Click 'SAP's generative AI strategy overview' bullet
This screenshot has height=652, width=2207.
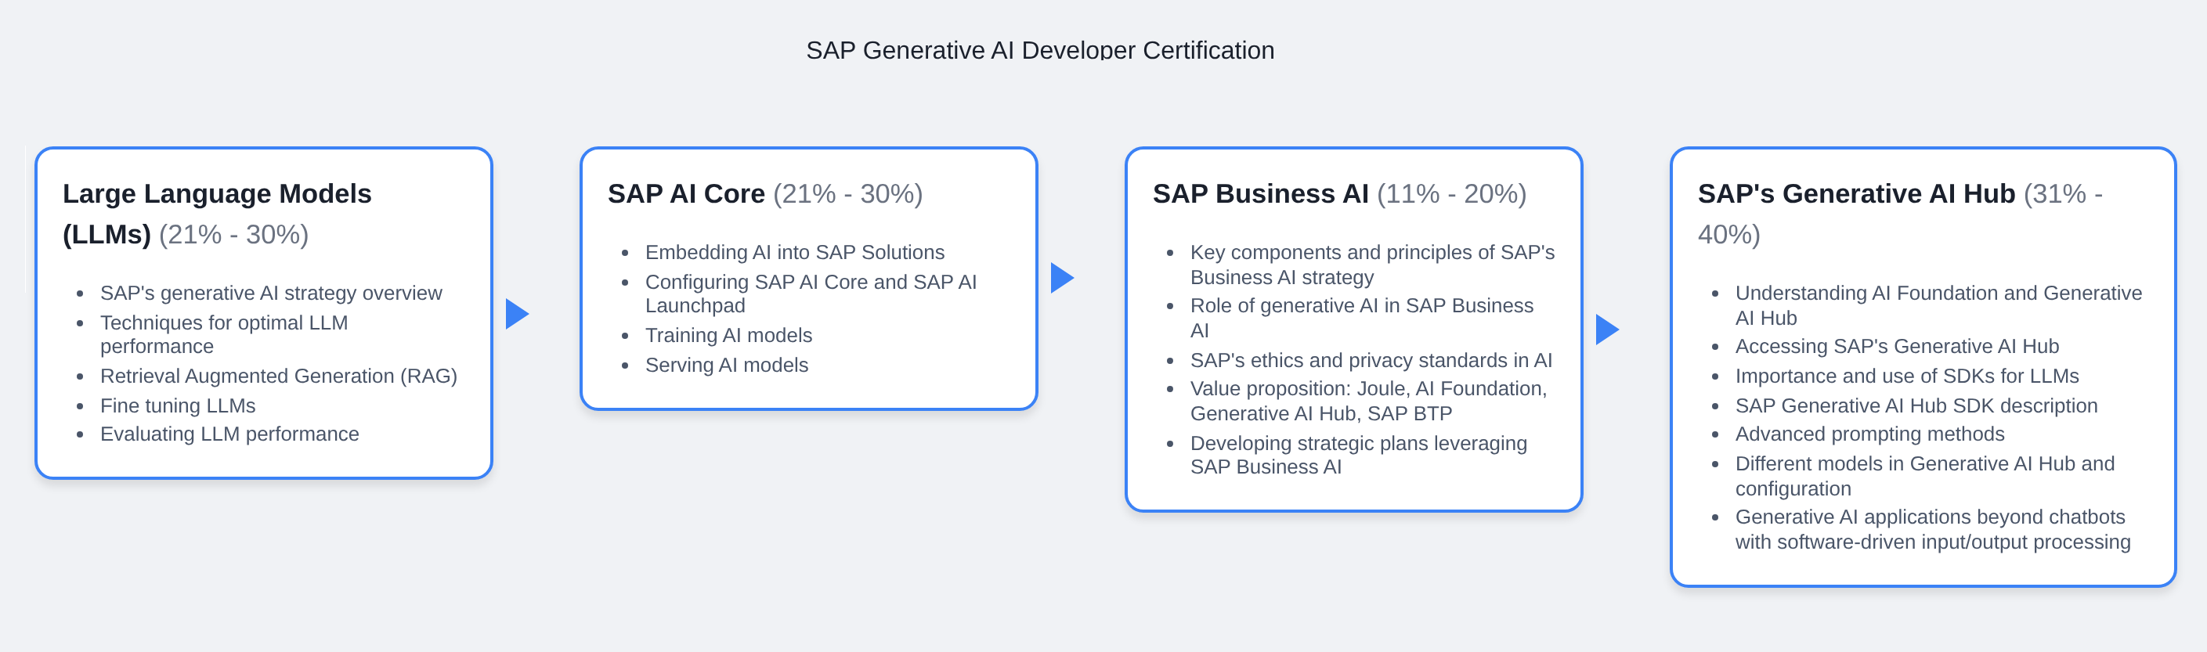[x=271, y=293]
